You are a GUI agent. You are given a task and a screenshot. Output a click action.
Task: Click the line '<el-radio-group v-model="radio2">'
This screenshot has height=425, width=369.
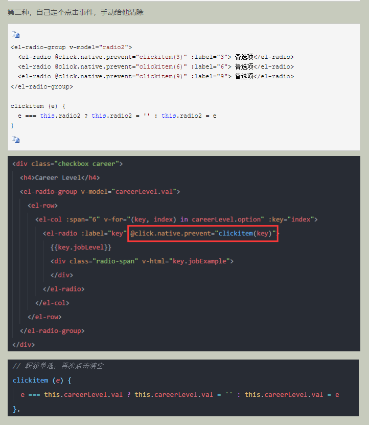[71, 47]
